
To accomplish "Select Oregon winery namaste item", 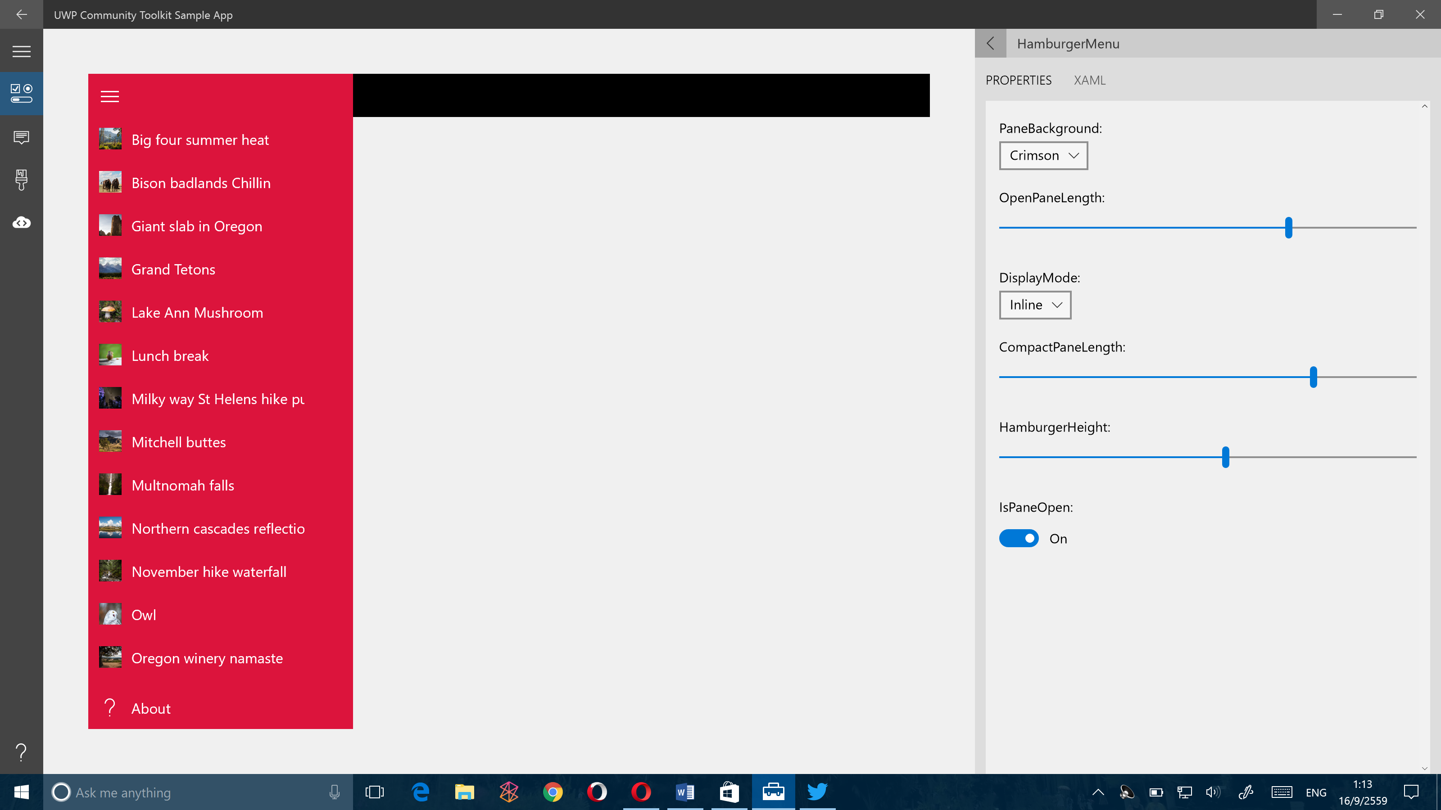I will pyautogui.click(x=220, y=658).
